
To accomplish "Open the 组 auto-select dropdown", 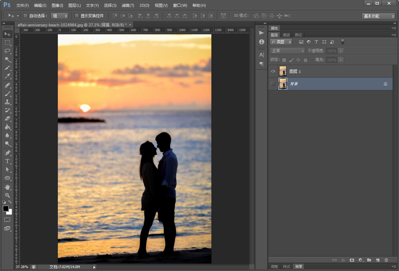I will click(60, 16).
